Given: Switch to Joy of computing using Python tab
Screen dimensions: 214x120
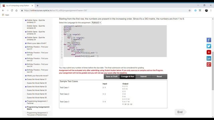Looking at the screenshot, I should coord(18,6).
